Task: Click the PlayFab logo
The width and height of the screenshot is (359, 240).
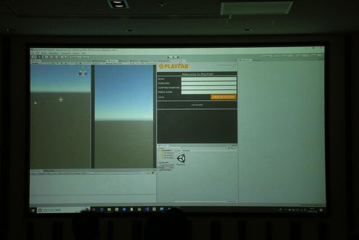Action: [x=174, y=66]
